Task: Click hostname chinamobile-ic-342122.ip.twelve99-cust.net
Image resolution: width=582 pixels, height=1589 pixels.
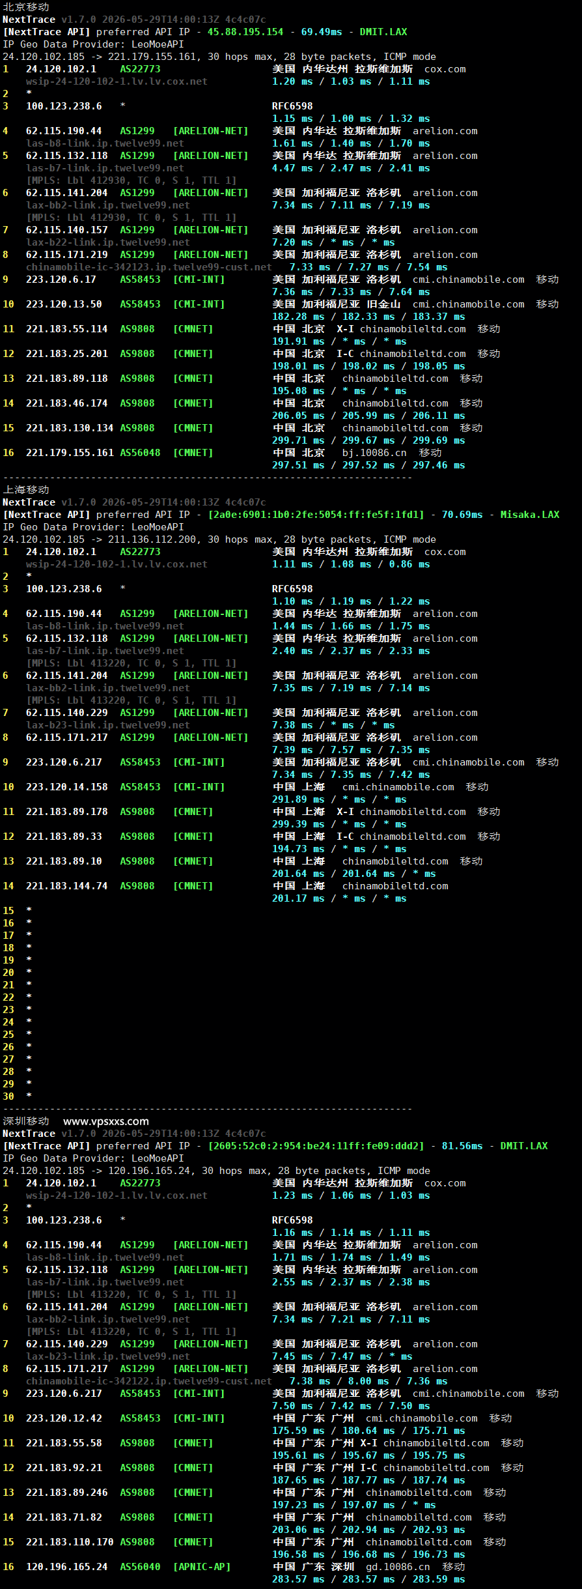Action: click(149, 1381)
